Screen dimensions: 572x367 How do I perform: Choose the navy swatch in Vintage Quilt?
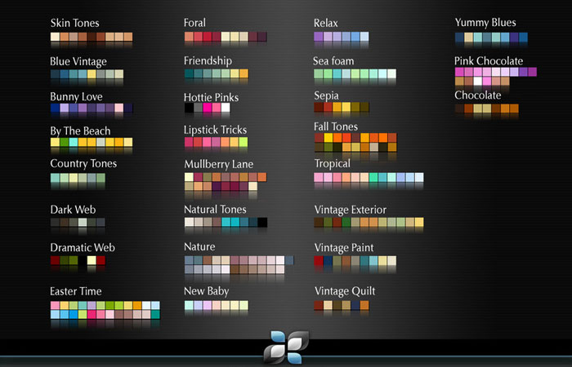click(x=355, y=305)
